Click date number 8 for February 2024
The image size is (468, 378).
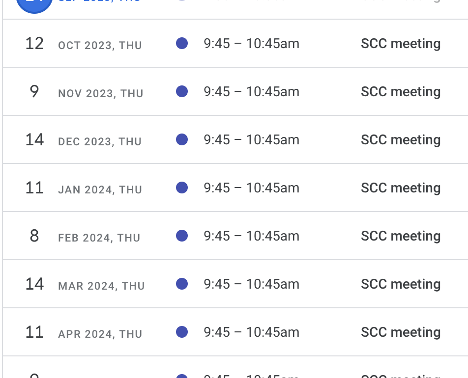point(34,236)
